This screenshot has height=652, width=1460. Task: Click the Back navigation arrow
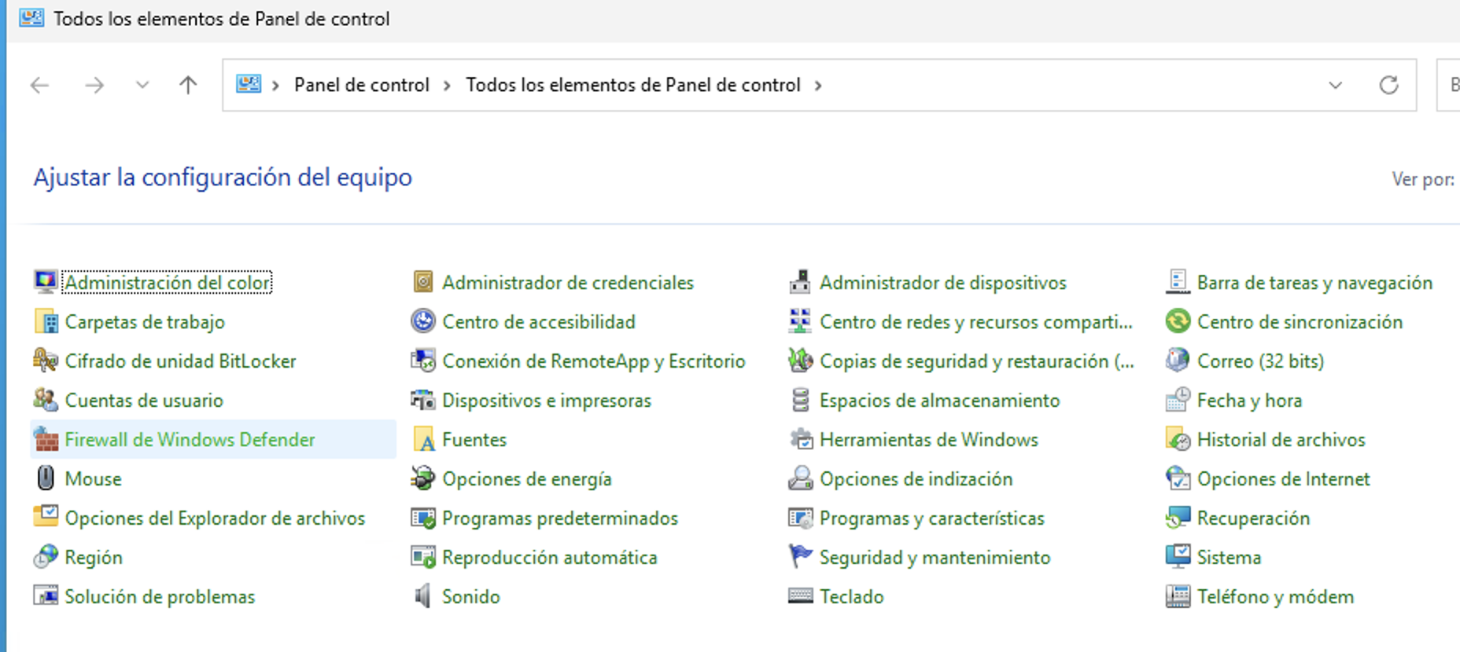[x=39, y=85]
